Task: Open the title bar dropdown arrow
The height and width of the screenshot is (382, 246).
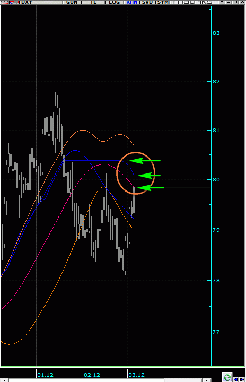Action: pyautogui.click(x=222, y=2)
